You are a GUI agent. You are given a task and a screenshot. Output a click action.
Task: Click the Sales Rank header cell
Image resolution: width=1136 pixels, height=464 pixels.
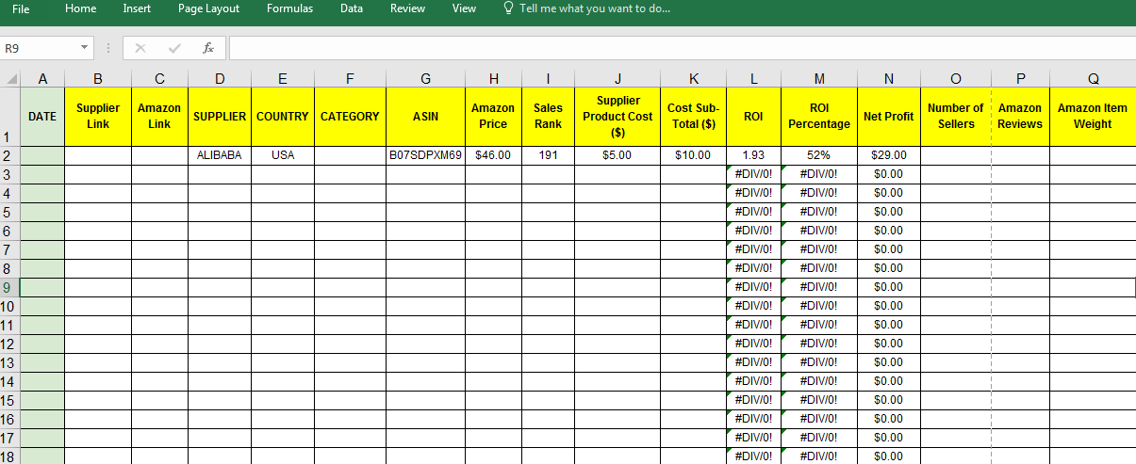click(548, 117)
